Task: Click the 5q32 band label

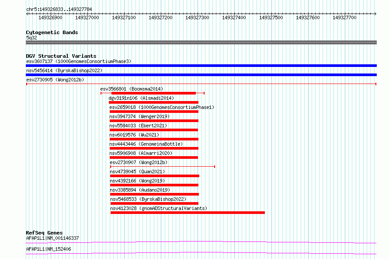Action: click(31, 38)
